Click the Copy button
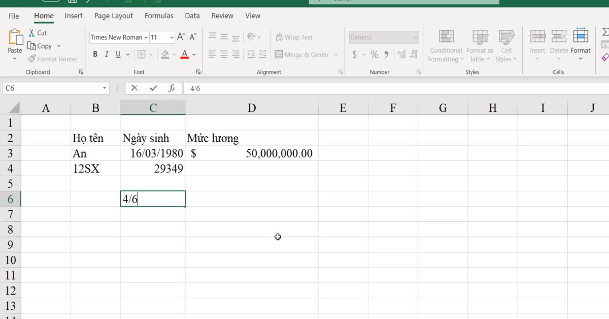 point(43,46)
